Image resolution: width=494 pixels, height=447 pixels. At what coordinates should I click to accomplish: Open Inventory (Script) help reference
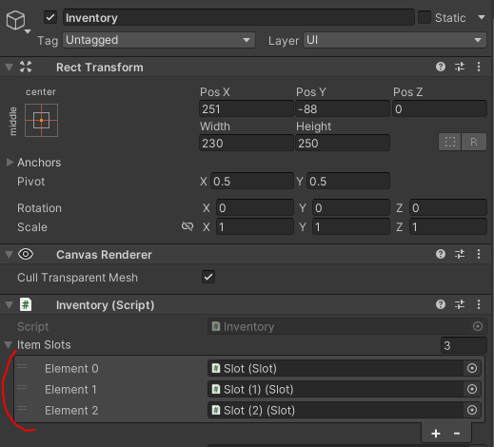coord(441,304)
